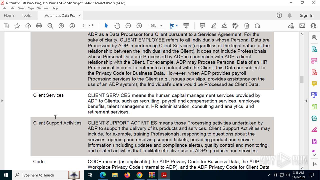Open the File menu
The image size is (320, 180).
tap(4, 8)
